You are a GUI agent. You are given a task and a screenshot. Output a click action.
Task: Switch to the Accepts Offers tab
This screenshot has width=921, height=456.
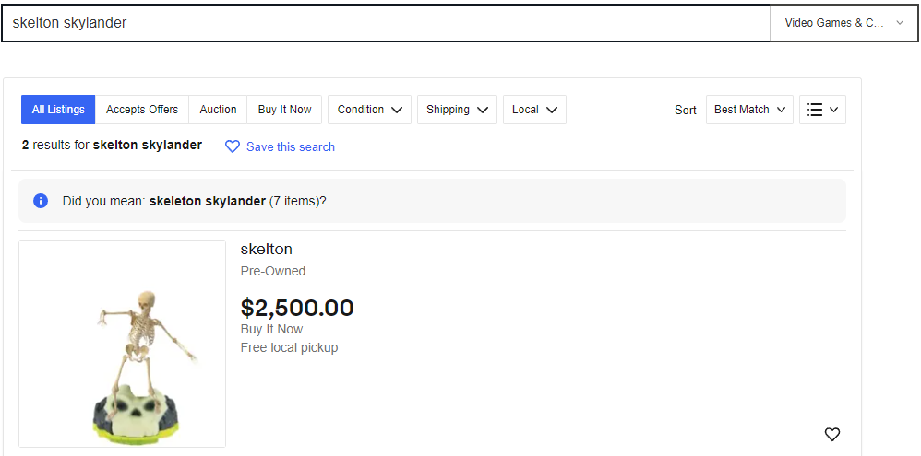coord(142,110)
